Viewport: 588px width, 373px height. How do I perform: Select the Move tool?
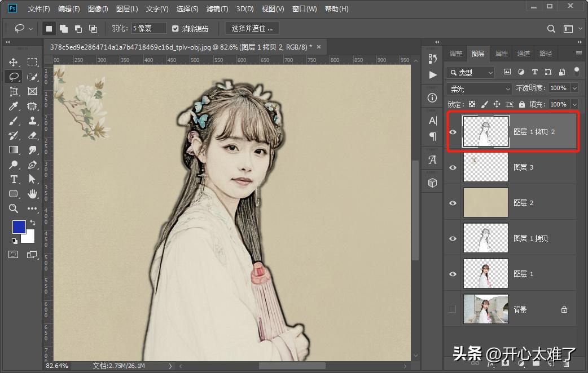pyautogui.click(x=13, y=62)
